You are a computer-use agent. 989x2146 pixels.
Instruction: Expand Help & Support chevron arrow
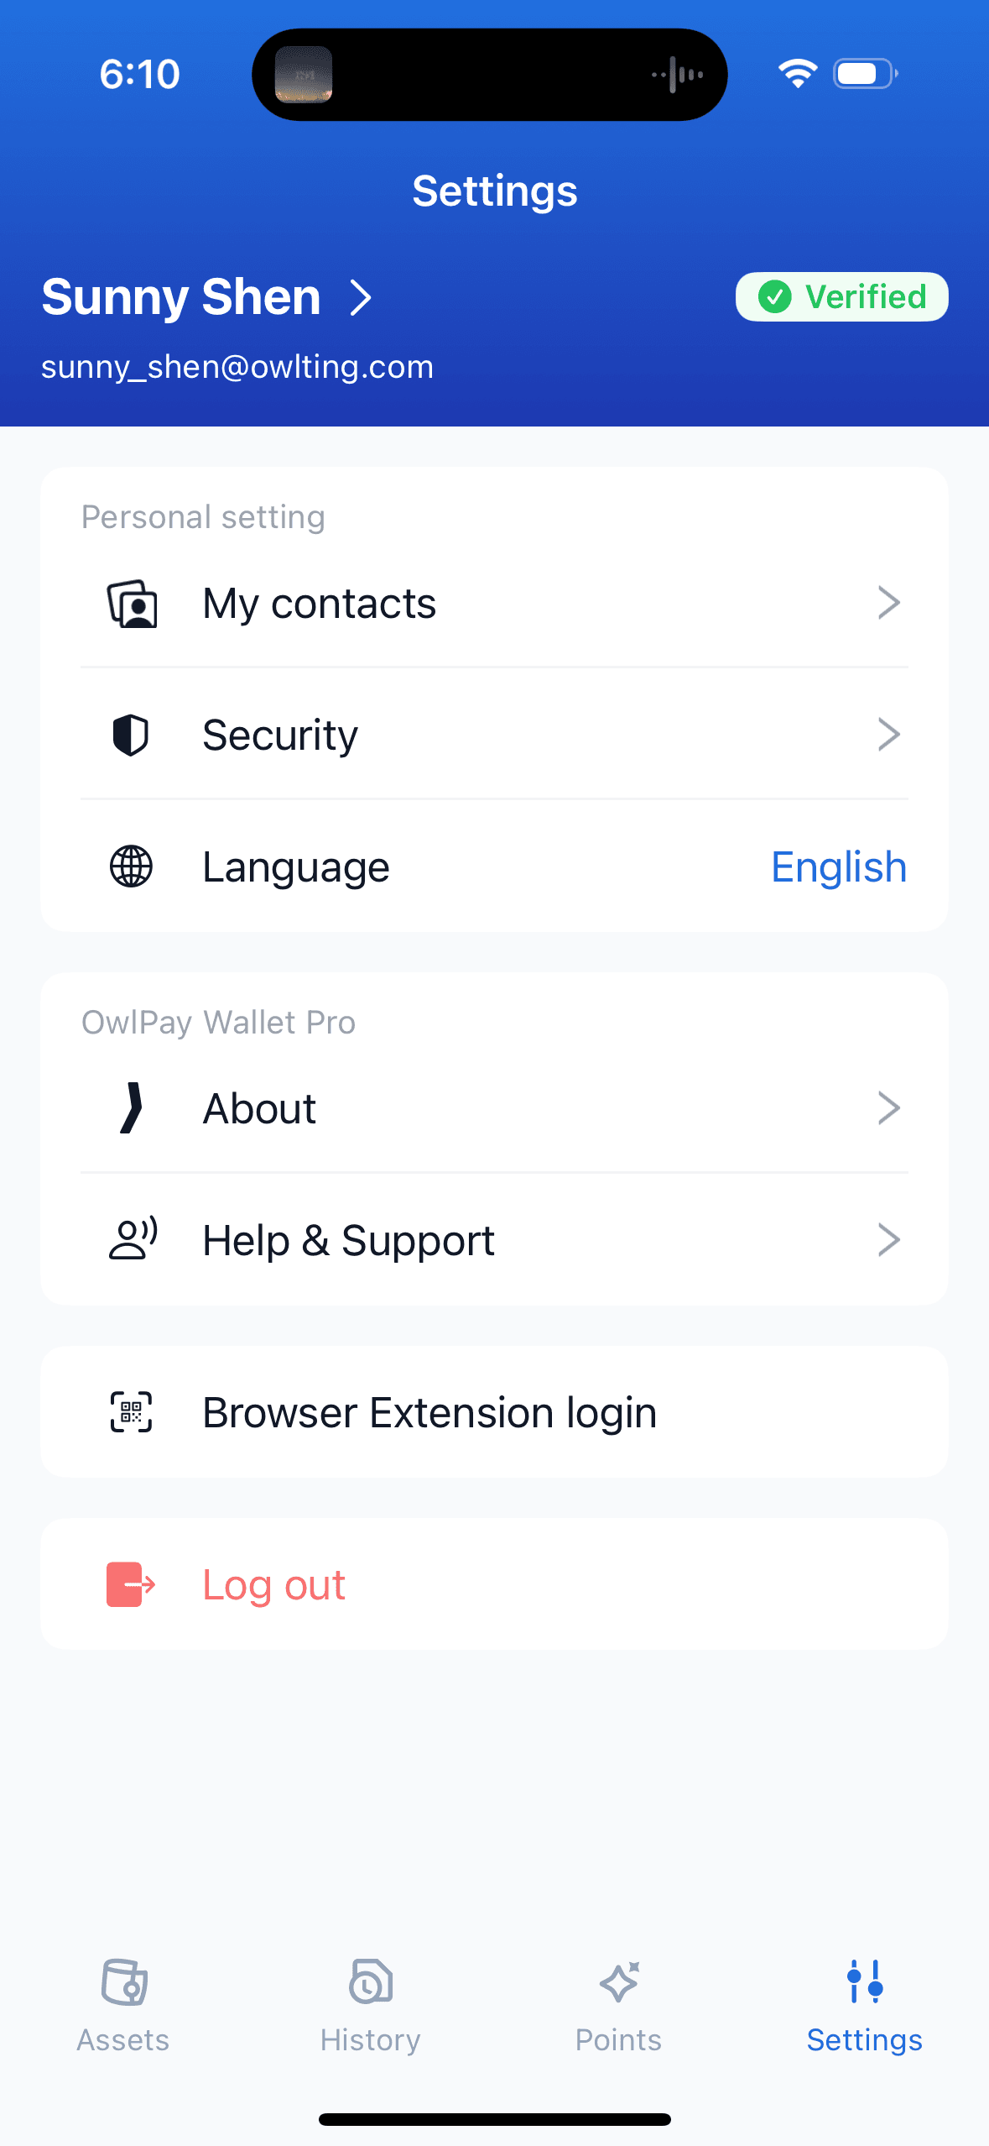(x=888, y=1239)
